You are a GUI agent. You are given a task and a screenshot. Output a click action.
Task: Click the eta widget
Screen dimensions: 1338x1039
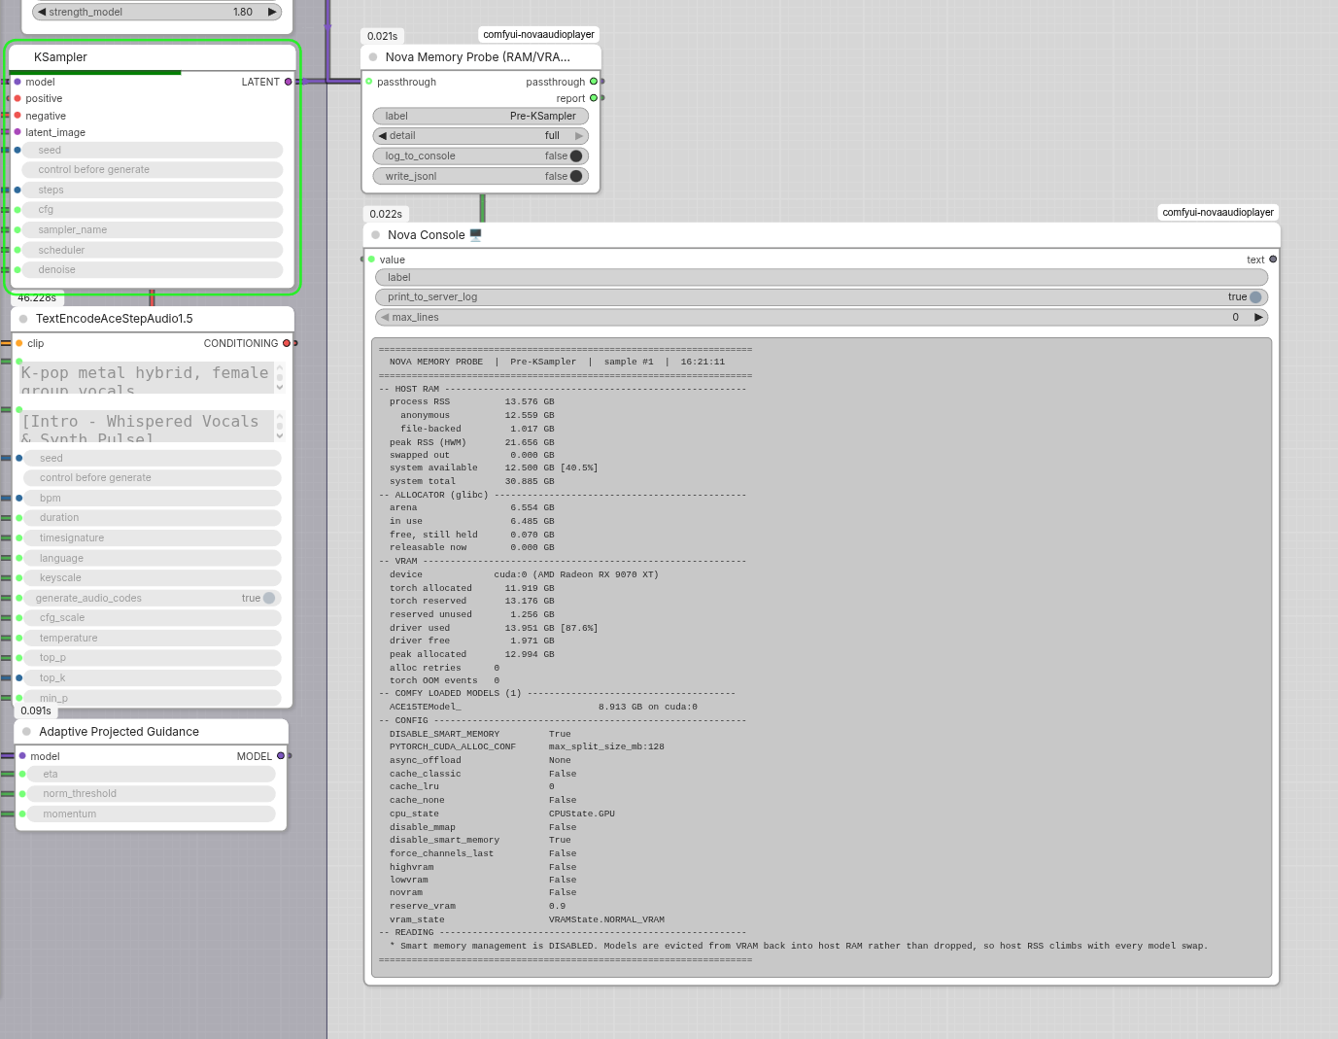pos(152,774)
